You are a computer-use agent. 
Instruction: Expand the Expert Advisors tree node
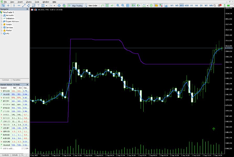(1, 21)
